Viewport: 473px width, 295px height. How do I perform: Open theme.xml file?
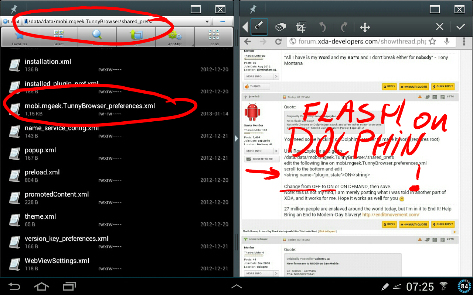point(117,220)
